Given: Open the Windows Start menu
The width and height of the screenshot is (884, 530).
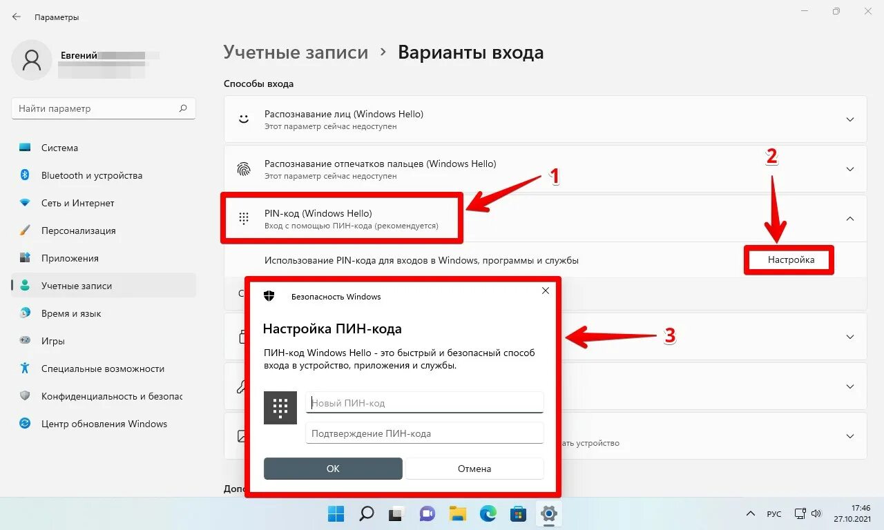Looking at the screenshot, I should (x=336, y=513).
